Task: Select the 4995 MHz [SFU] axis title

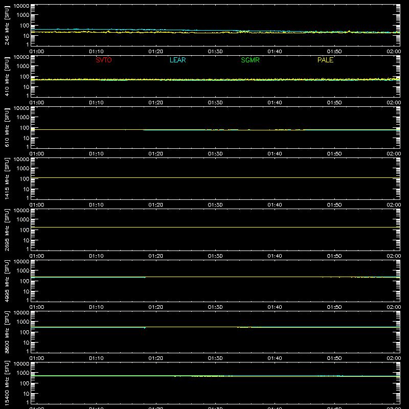Action: pos(7,281)
